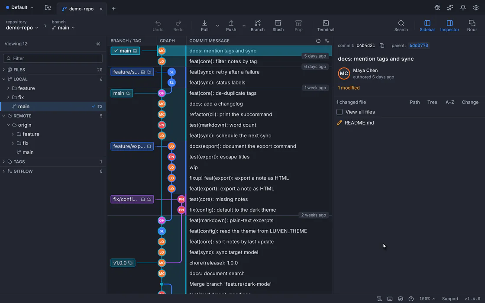The height and width of the screenshot is (303, 485).
Task: Switch file view to Tree
Action: 432,102
